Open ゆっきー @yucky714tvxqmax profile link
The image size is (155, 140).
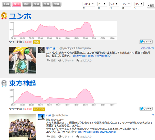click(x=69, y=48)
